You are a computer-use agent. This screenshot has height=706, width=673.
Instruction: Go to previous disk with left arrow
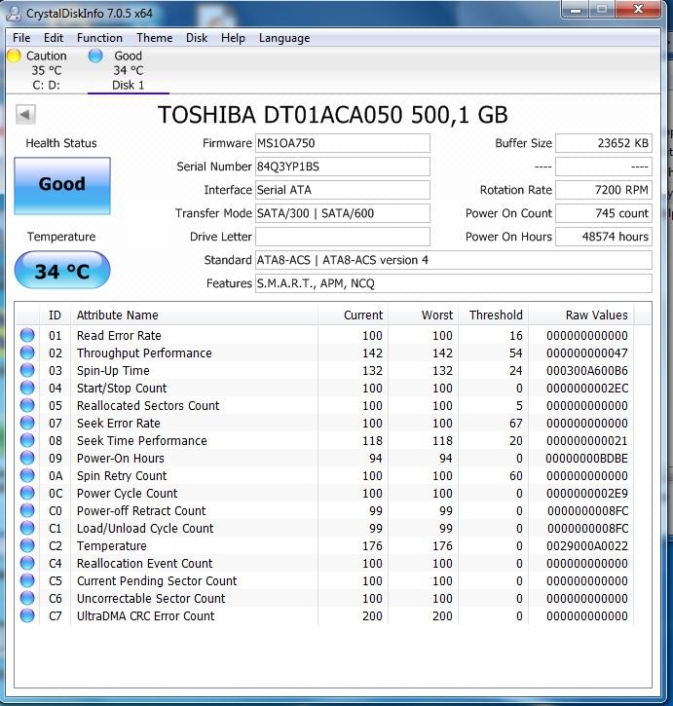[x=25, y=114]
